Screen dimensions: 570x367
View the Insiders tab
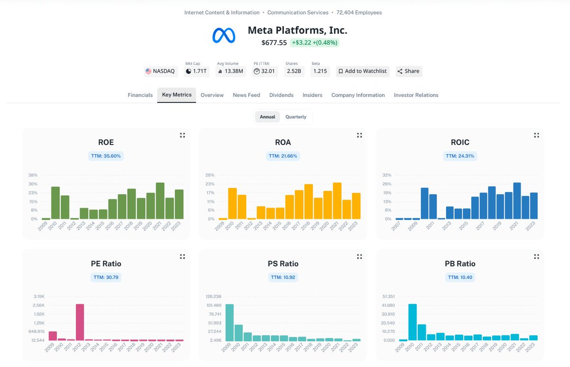click(312, 95)
